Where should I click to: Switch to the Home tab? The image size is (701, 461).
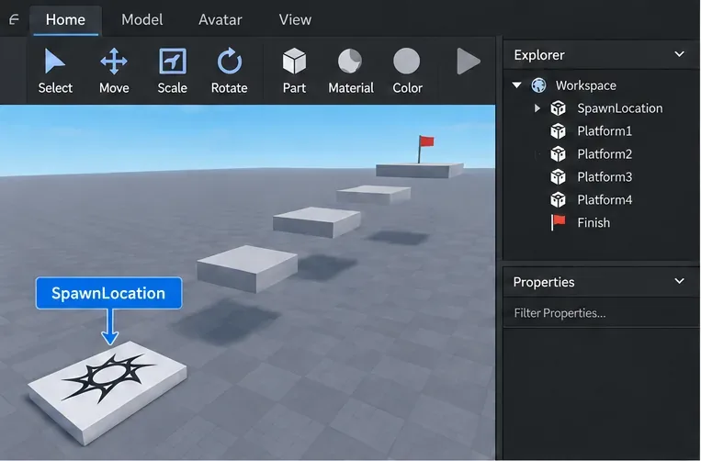tap(65, 20)
